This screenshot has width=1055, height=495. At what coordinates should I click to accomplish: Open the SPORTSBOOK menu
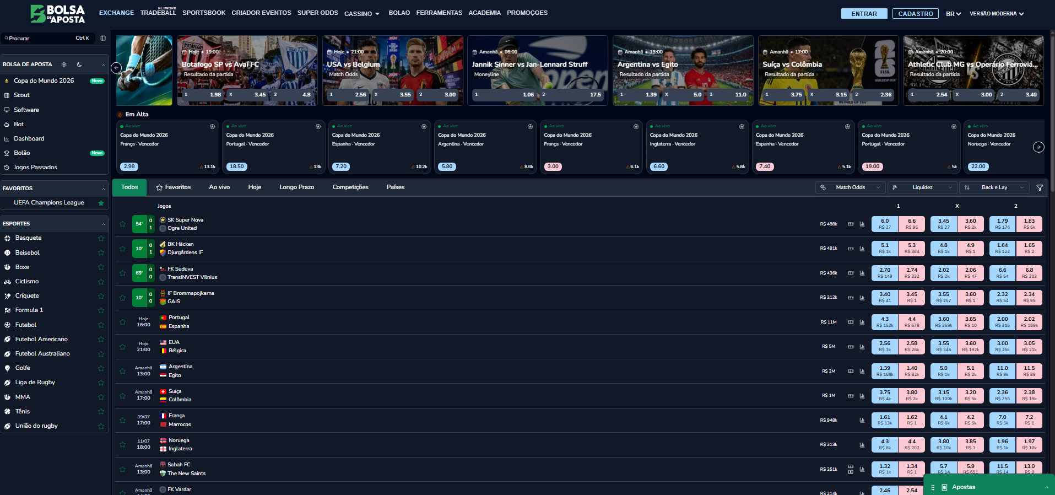(x=204, y=13)
